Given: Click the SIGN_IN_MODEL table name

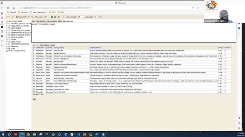Looking at the screenshot, I should 17,37.
